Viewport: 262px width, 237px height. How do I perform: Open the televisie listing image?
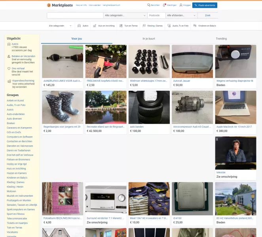pyautogui.click(x=235, y=153)
